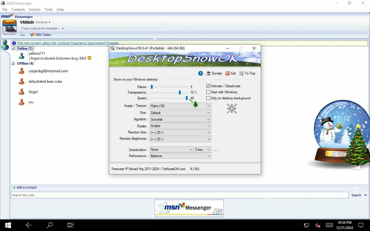Open the Performance dropdown showing Balance

click(180, 156)
